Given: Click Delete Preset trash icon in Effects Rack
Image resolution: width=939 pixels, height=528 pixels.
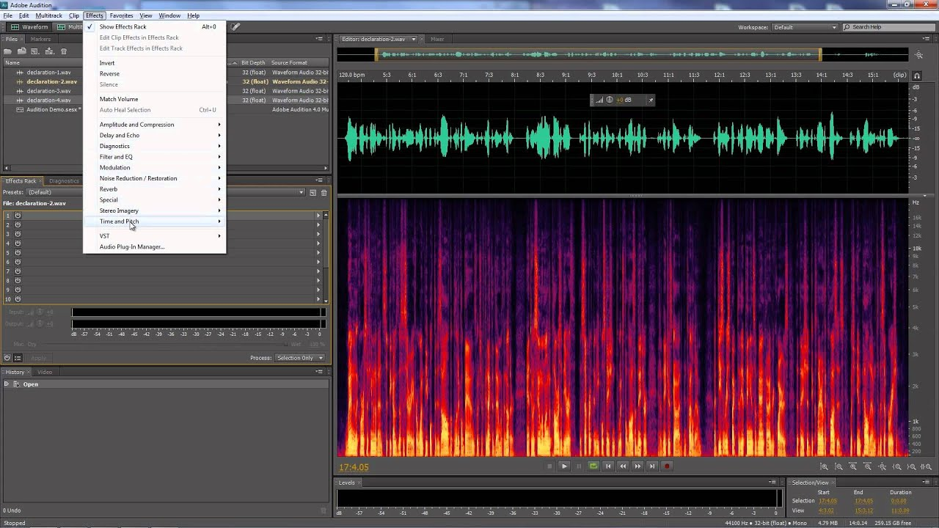Looking at the screenshot, I should click(324, 192).
